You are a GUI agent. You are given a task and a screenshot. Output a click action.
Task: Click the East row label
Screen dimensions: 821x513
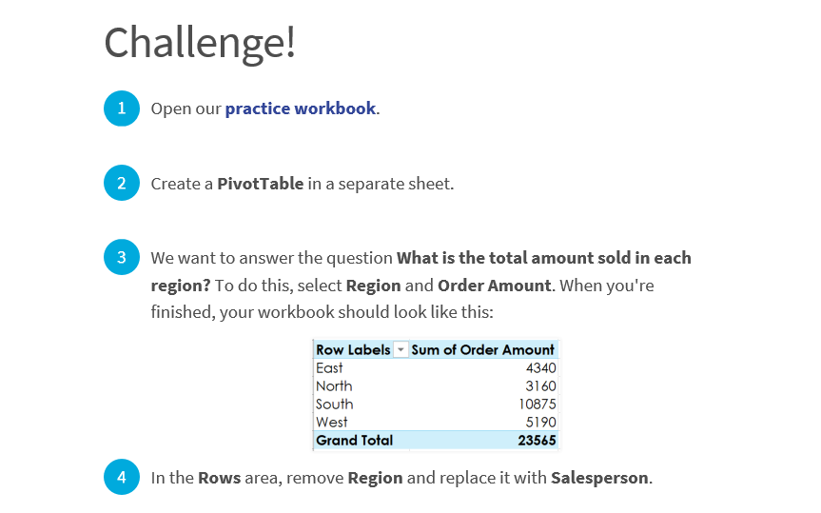(329, 367)
